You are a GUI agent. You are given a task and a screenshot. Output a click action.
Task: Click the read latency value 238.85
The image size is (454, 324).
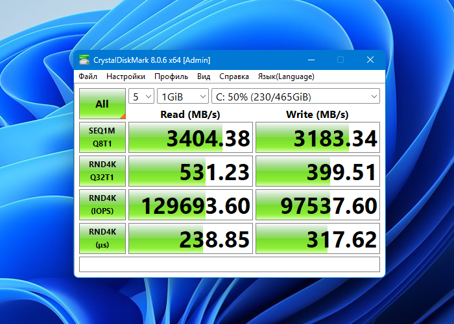(191, 238)
